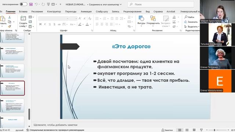The width and height of the screenshot is (235, 132).
Task: Open the Слайд-шоу tab
Action: pos(102,11)
